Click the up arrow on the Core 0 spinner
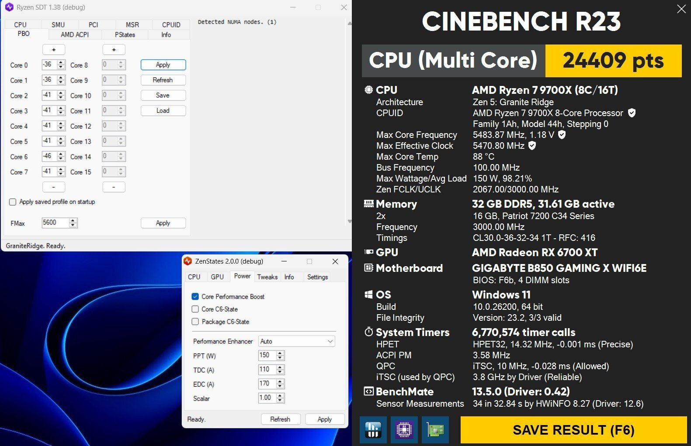Screen dimensions: 691x446 point(61,62)
